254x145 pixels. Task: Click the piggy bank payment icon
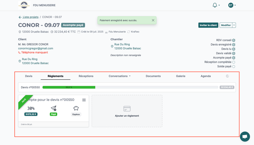(x=76, y=108)
